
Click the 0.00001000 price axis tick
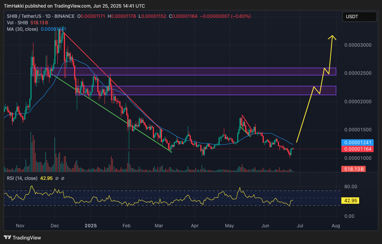coord(358,158)
